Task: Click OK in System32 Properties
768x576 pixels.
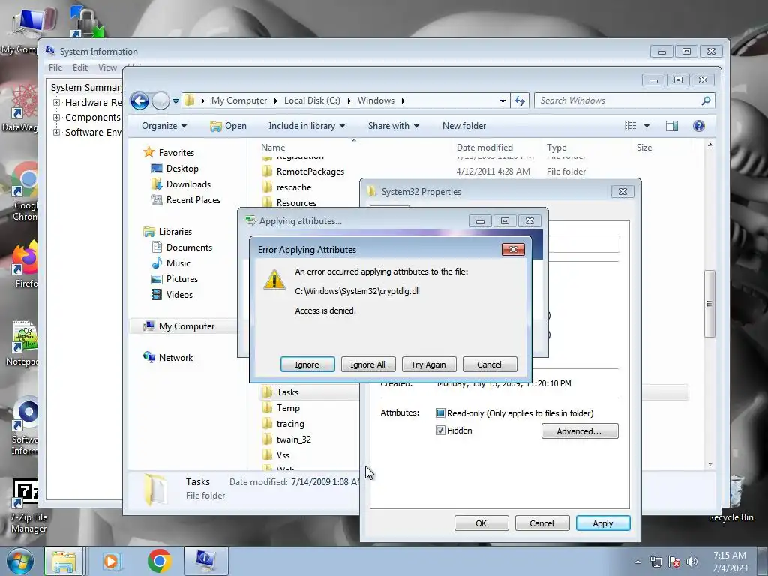Action: pyautogui.click(x=481, y=523)
